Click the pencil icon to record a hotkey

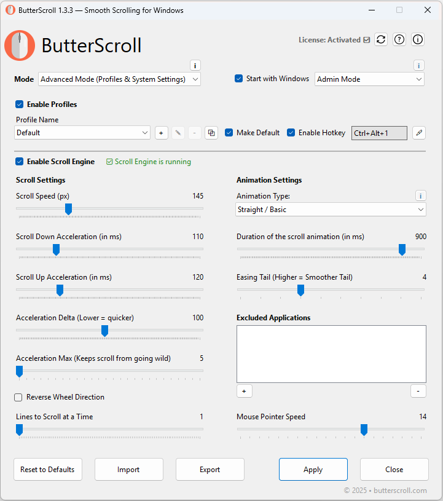pos(418,133)
